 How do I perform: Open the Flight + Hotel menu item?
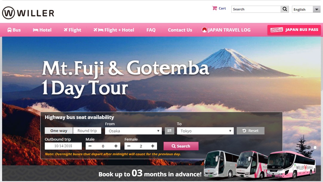pos(114,30)
